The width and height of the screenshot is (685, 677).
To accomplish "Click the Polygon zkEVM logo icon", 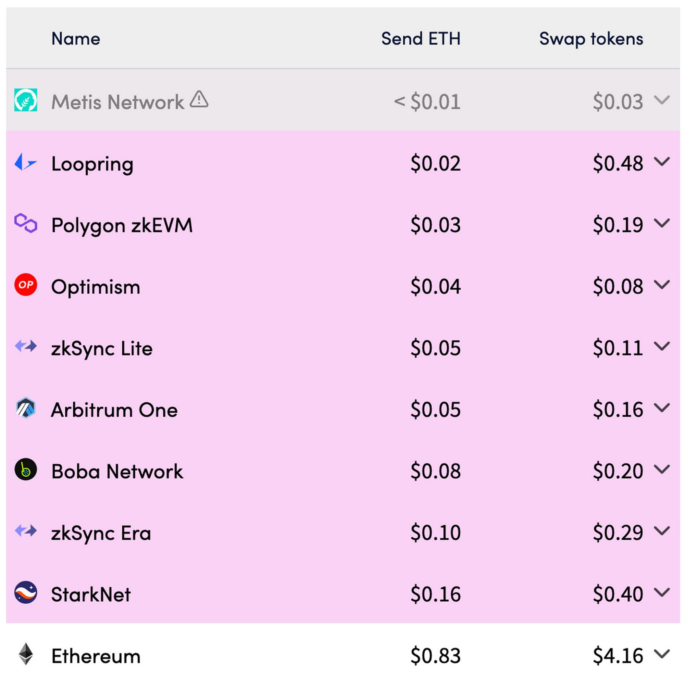I will point(26,223).
